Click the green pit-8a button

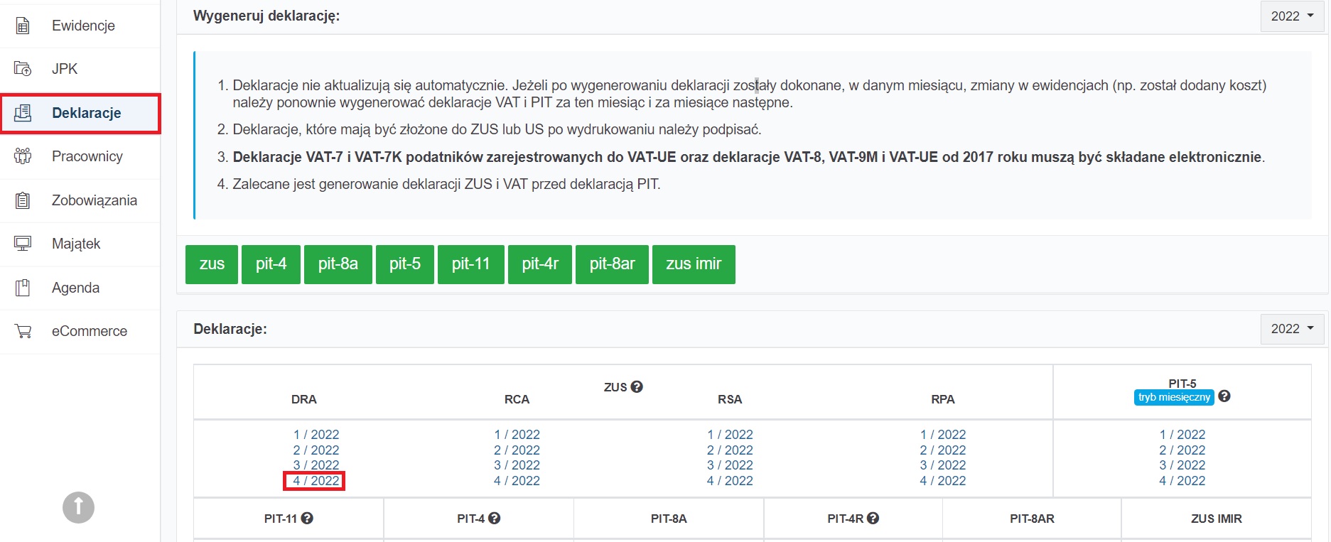click(x=338, y=264)
